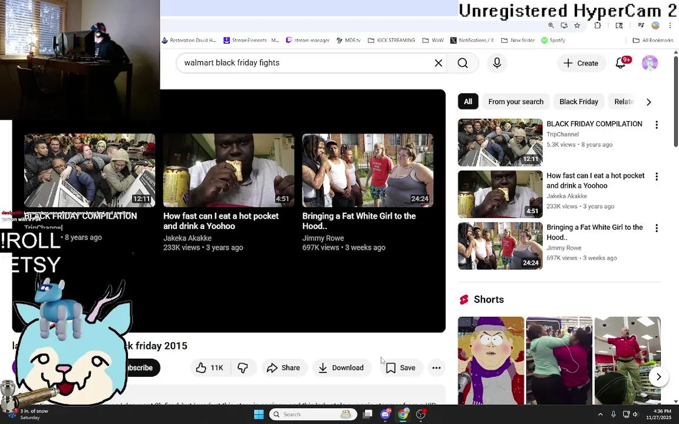The image size is (679, 424).
Task: Open the KICK STREAMING bookmark folder
Action: tap(391, 40)
